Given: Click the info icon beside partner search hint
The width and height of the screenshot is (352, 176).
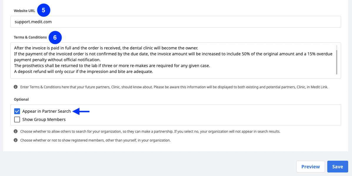Looking at the screenshot, I should tap(16, 131).
